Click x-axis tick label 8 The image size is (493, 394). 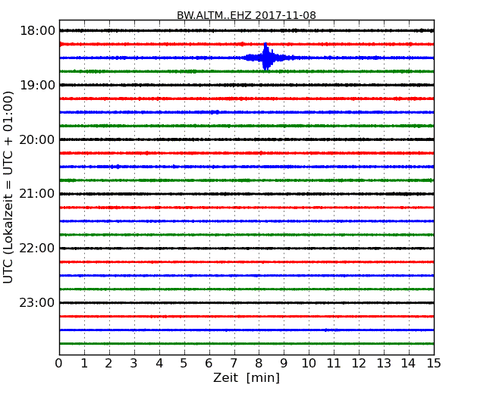coord(259,364)
